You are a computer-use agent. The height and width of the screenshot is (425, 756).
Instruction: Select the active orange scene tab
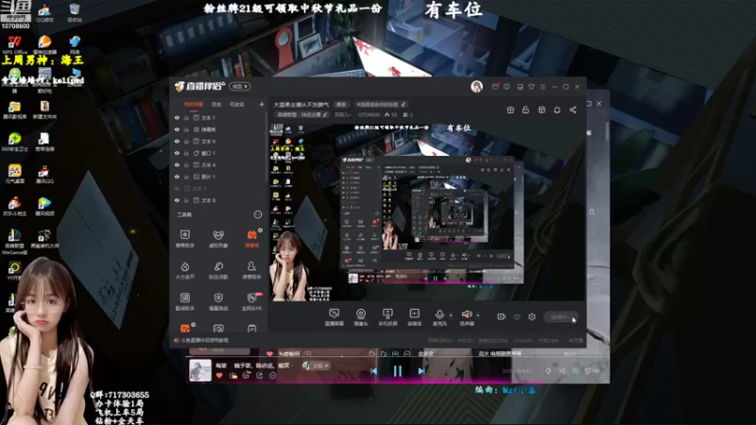click(x=194, y=104)
